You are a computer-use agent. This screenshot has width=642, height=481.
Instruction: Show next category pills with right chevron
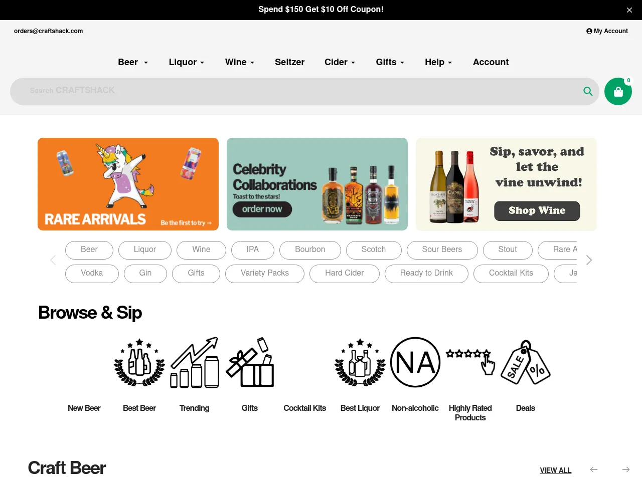coord(589,260)
